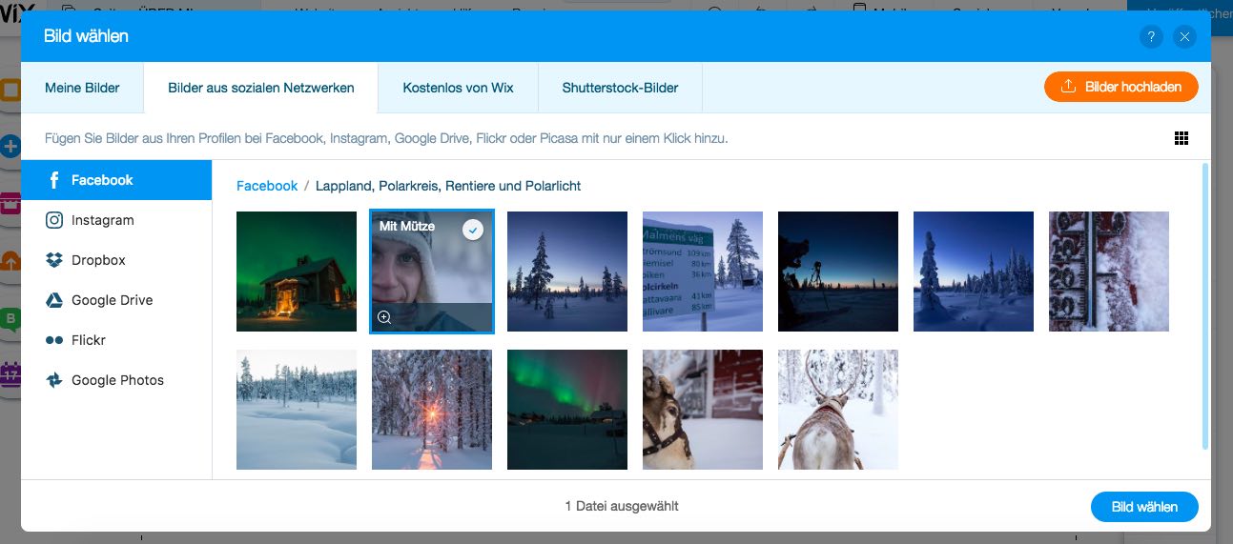Viewport: 1233px width, 544px height.
Task: Confirm with the Bild wählen button
Action: [1144, 507]
